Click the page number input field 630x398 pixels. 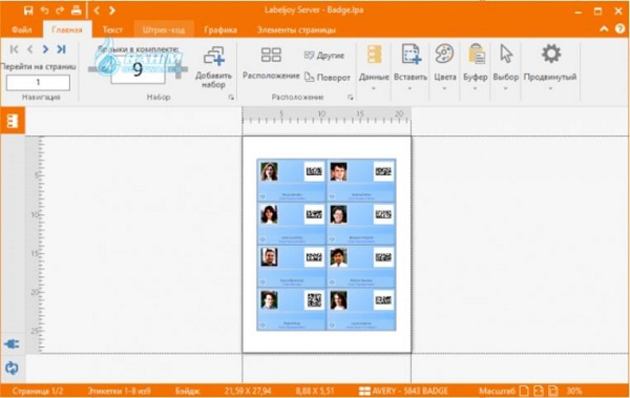(x=38, y=82)
